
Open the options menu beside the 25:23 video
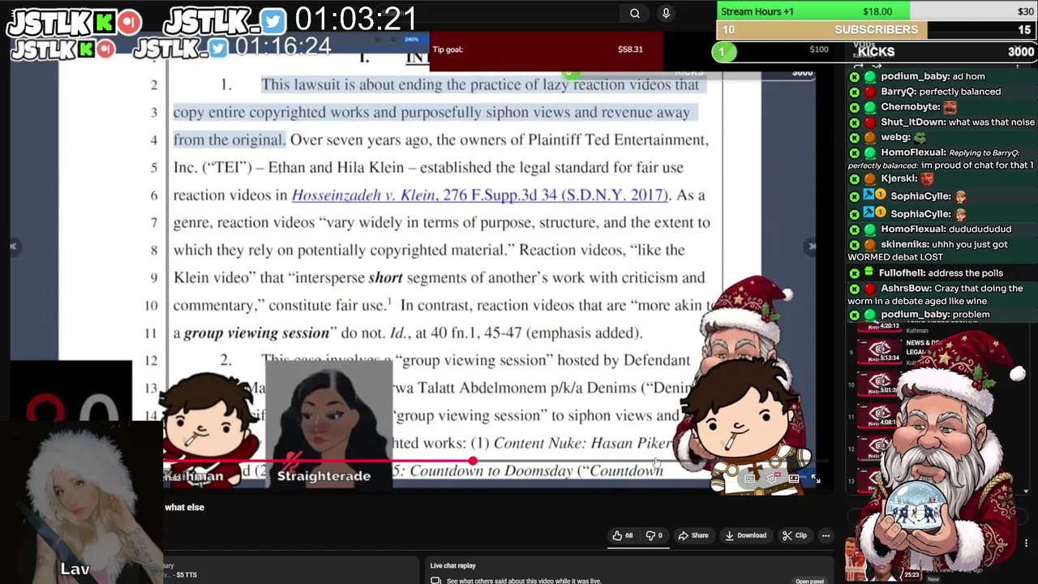coord(1026,543)
